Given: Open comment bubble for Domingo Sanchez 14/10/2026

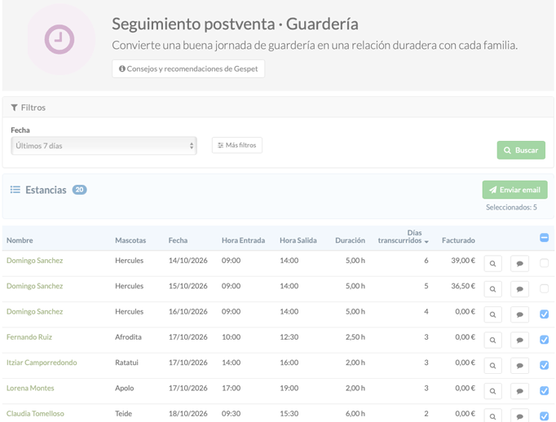Looking at the screenshot, I should pyautogui.click(x=519, y=264).
